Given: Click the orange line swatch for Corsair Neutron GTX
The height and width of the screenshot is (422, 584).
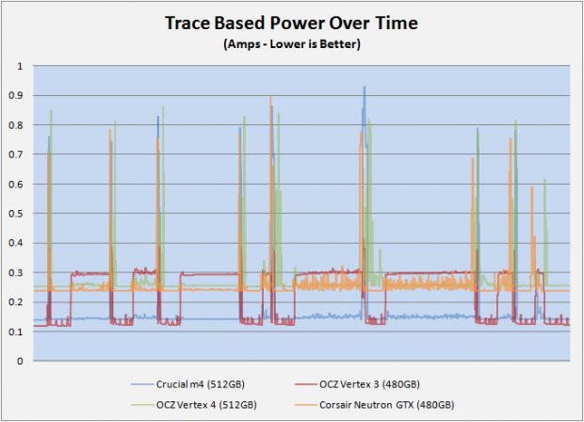Looking at the screenshot, I should coord(306,405).
